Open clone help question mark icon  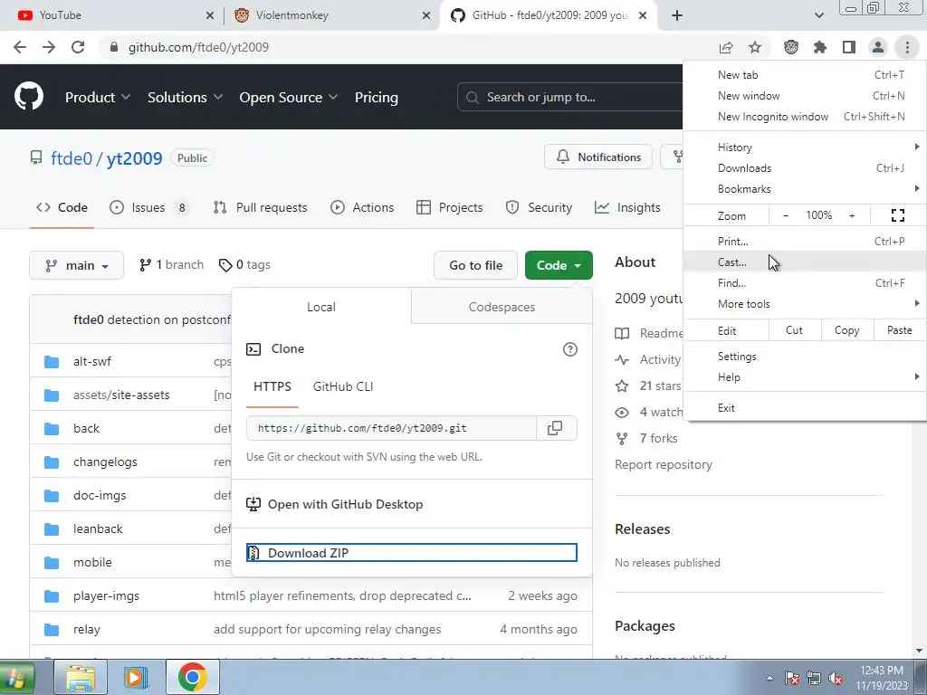coord(570,349)
